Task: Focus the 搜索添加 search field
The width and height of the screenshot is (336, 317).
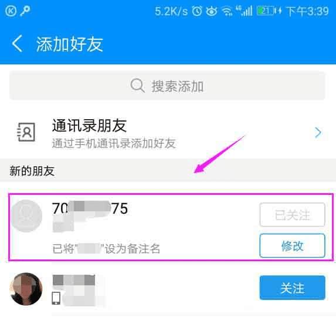Action: pos(167,86)
